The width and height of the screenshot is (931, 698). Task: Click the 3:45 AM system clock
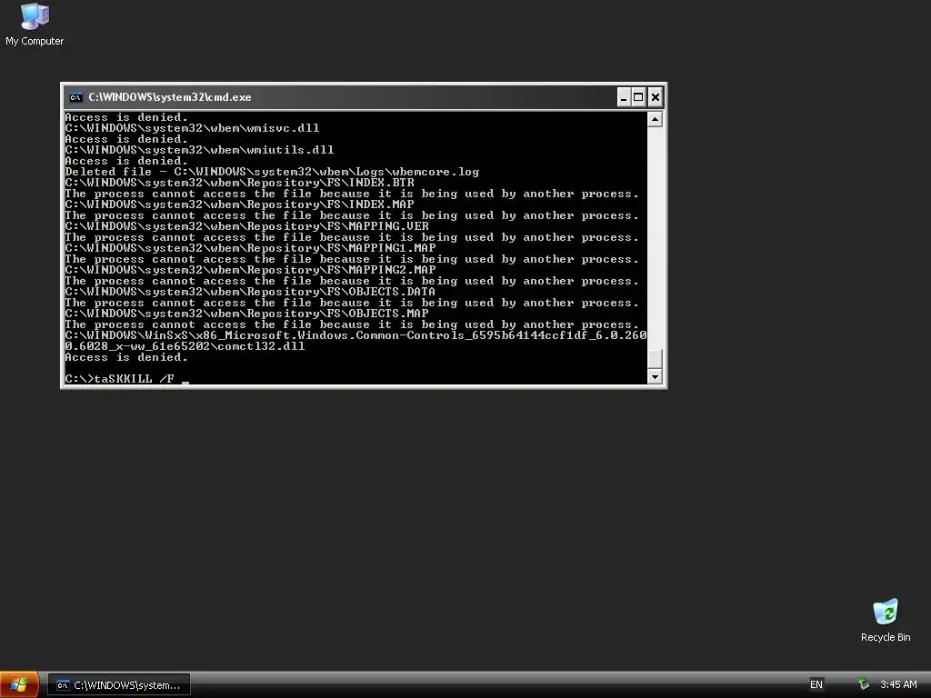tap(898, 684)
